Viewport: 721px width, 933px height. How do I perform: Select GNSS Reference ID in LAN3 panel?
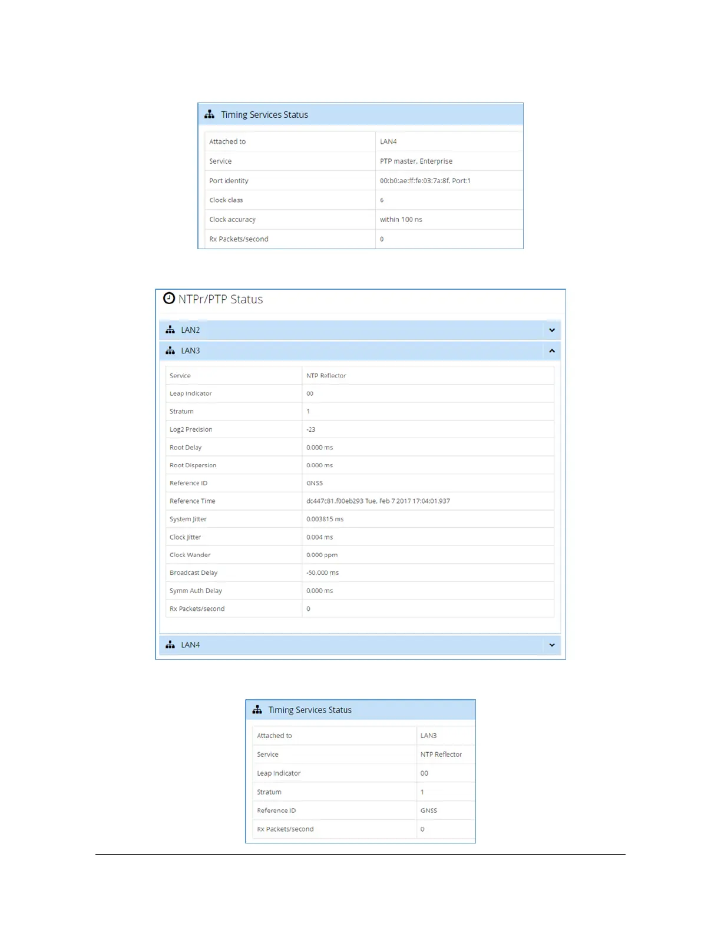point(315,483)
